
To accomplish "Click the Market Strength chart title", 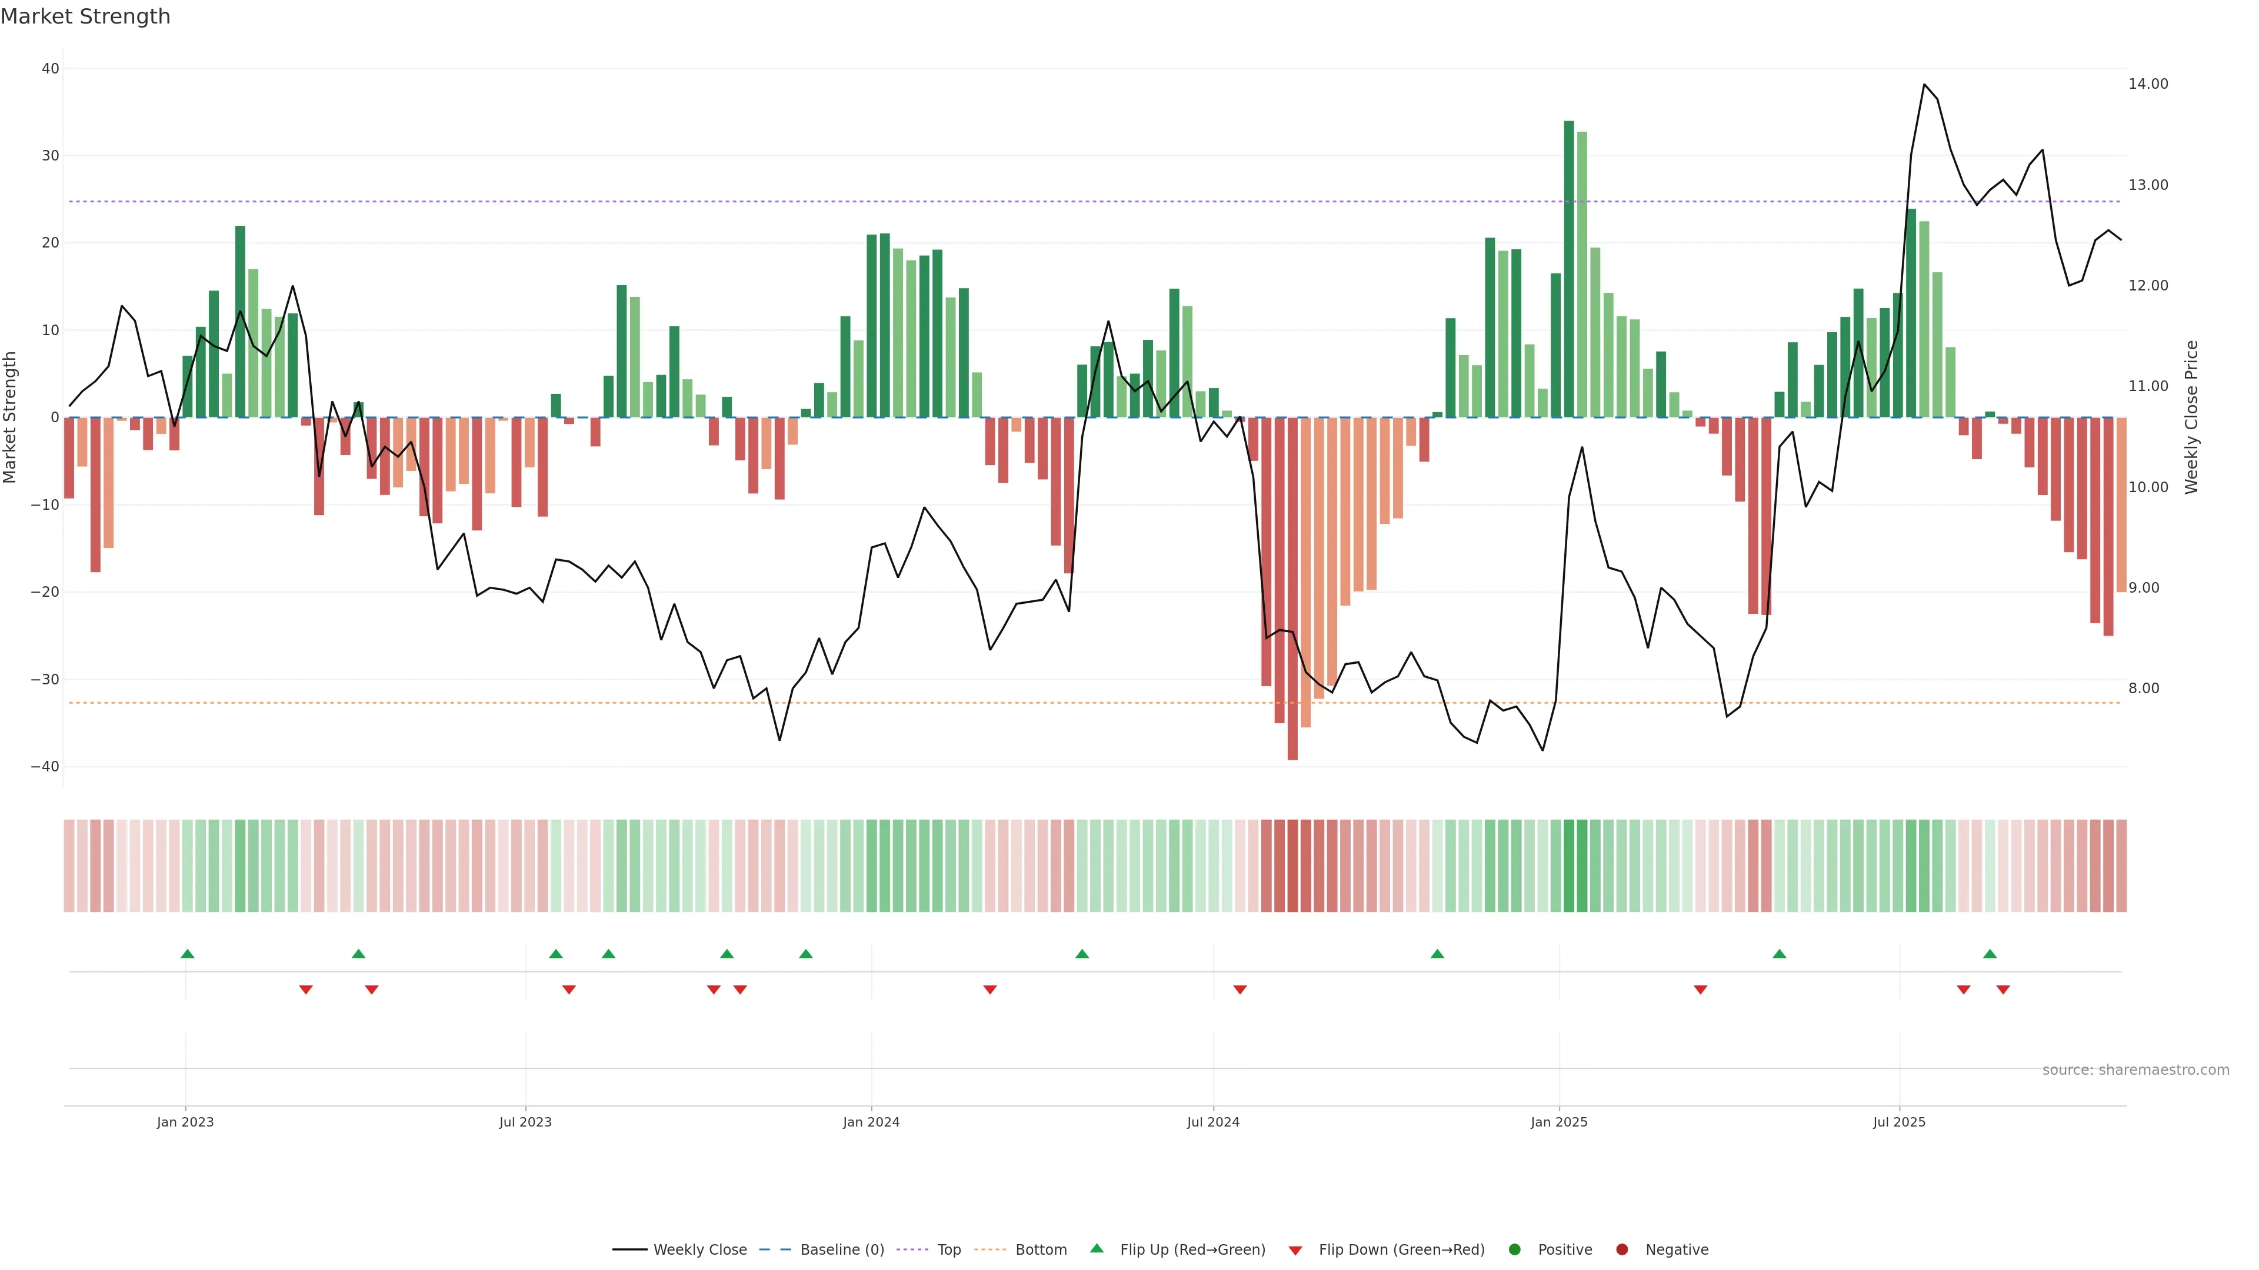I will pos(85,16).
